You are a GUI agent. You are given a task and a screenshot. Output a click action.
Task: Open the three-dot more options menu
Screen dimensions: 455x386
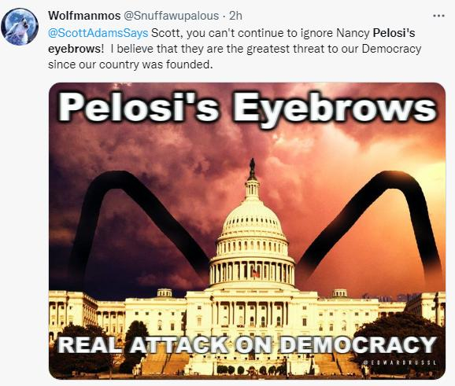pos(438,16)
